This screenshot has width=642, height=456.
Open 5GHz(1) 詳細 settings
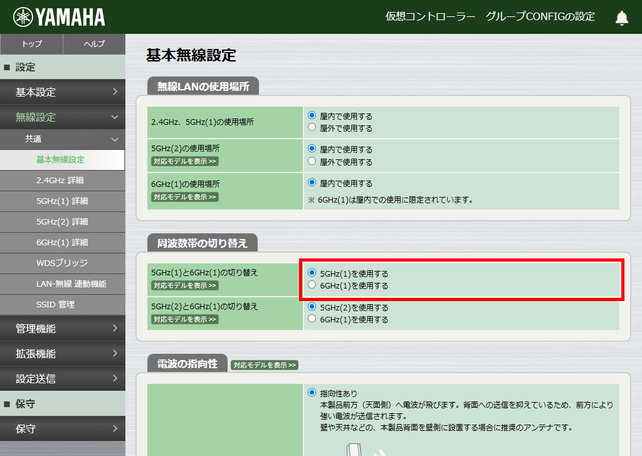(x=63, y=201)
